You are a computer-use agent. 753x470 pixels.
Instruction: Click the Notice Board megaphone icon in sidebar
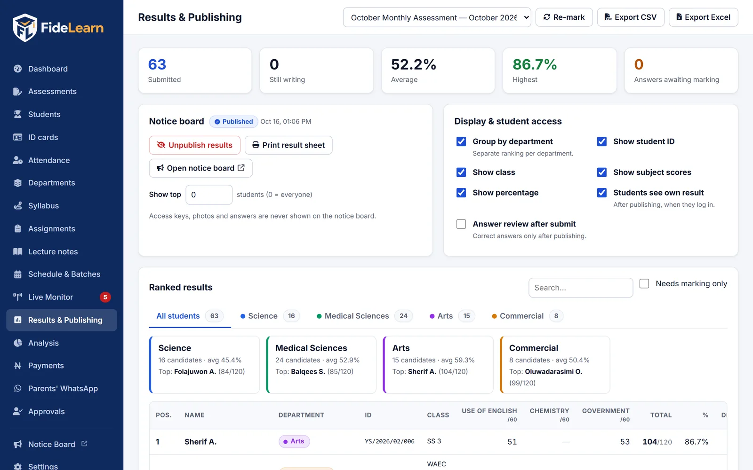tap(18, 444)
